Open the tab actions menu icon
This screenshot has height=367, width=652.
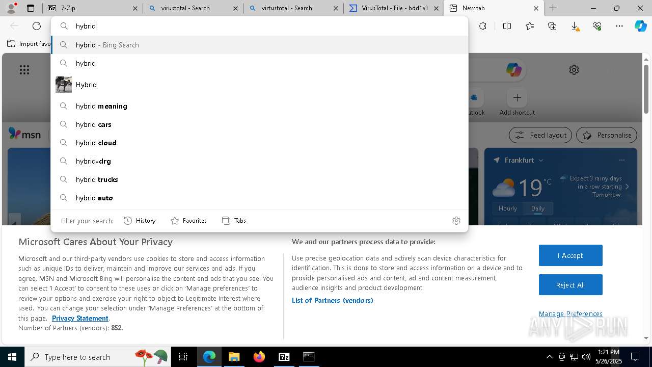[31, 8]
